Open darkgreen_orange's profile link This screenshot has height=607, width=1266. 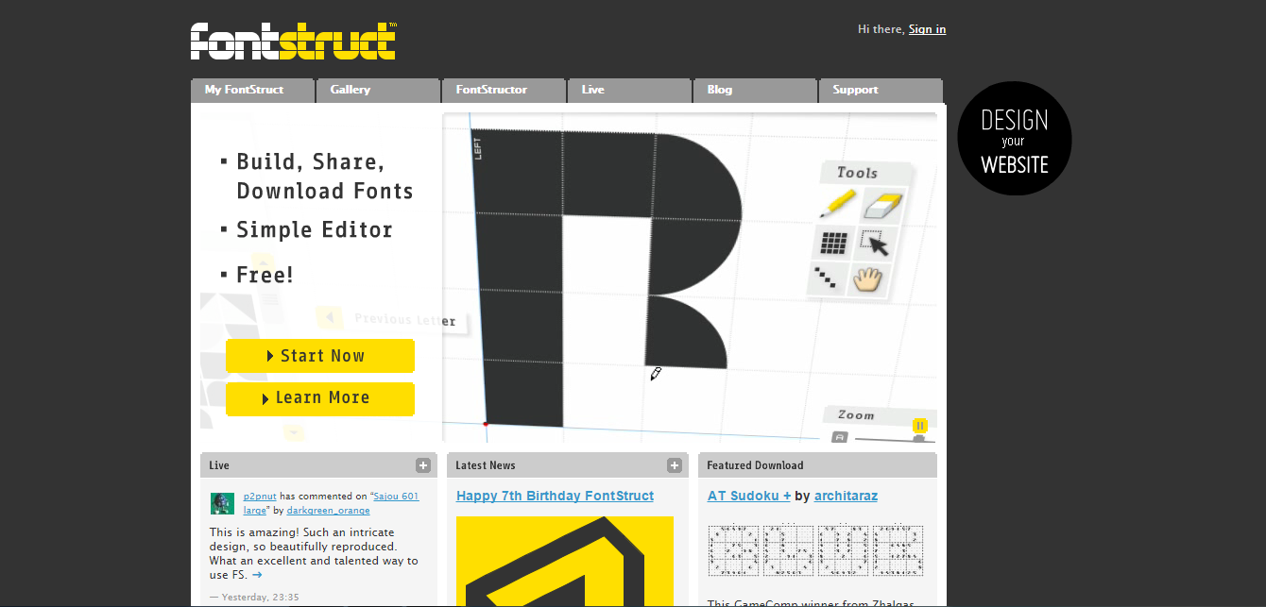click(329, 511)
